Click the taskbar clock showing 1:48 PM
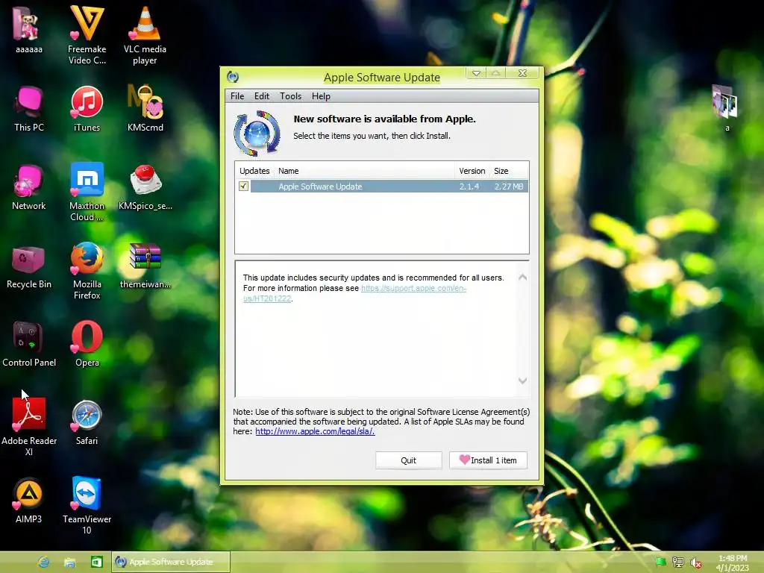Image resolution: width=764 pixels, height=573 pixels. (733, 563)
